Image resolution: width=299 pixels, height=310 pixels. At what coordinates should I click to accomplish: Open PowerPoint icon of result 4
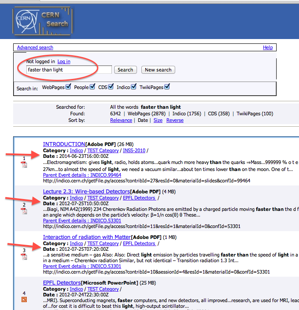(24, 299)
